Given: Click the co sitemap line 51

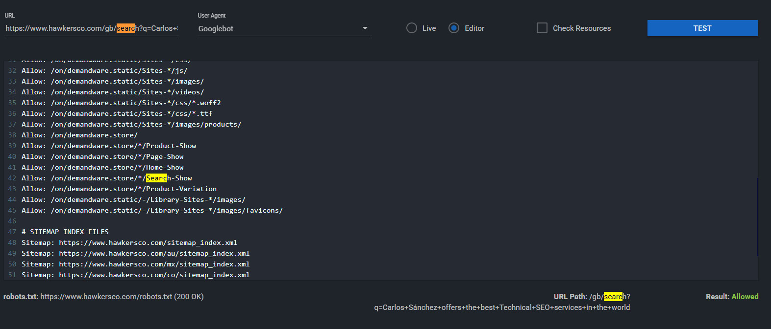Looking at the screenshot, I should (135, 275).
